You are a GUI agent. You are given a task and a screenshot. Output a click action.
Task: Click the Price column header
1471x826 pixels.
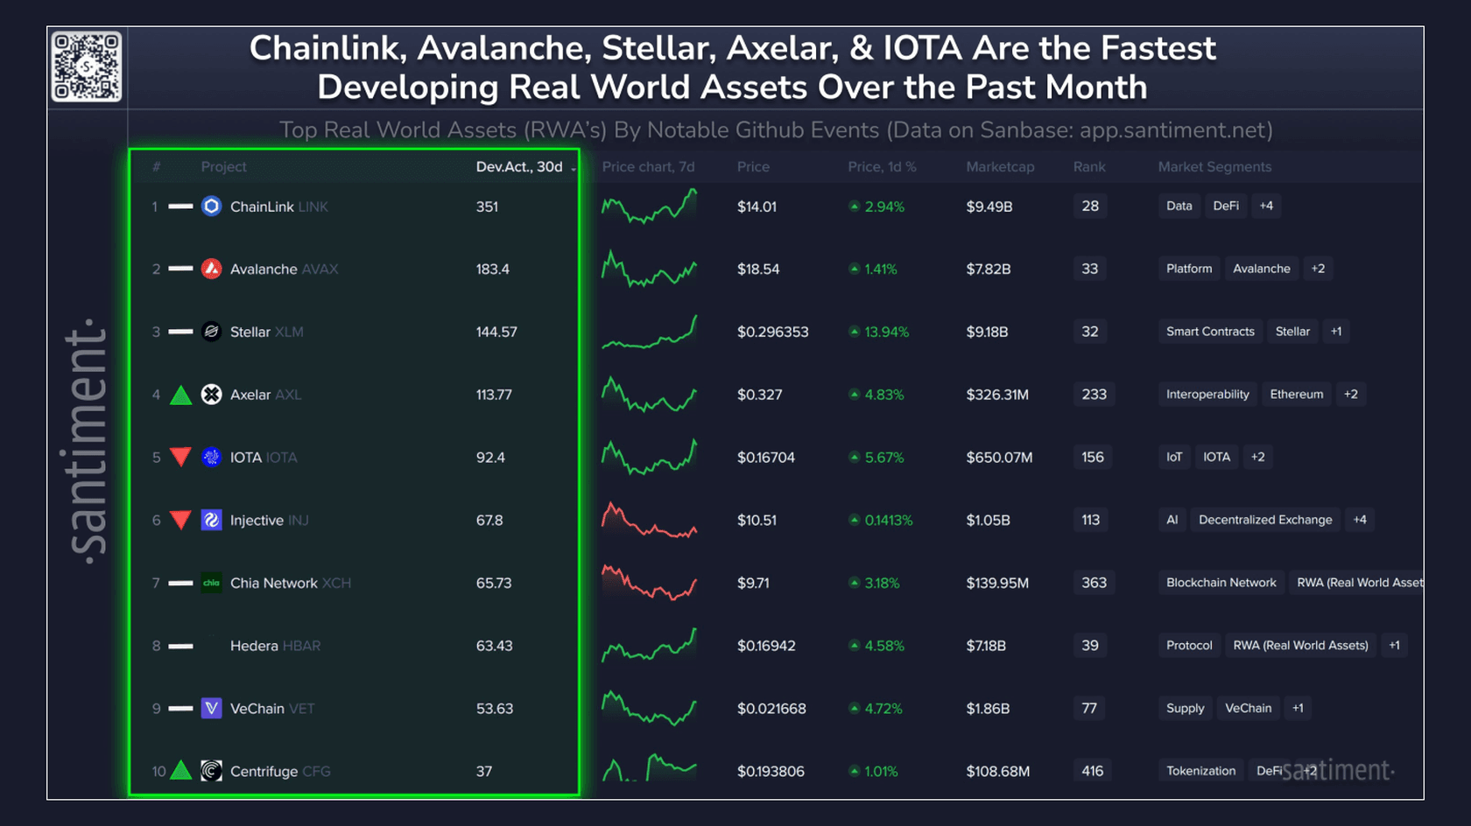click(x=753, y=166)
